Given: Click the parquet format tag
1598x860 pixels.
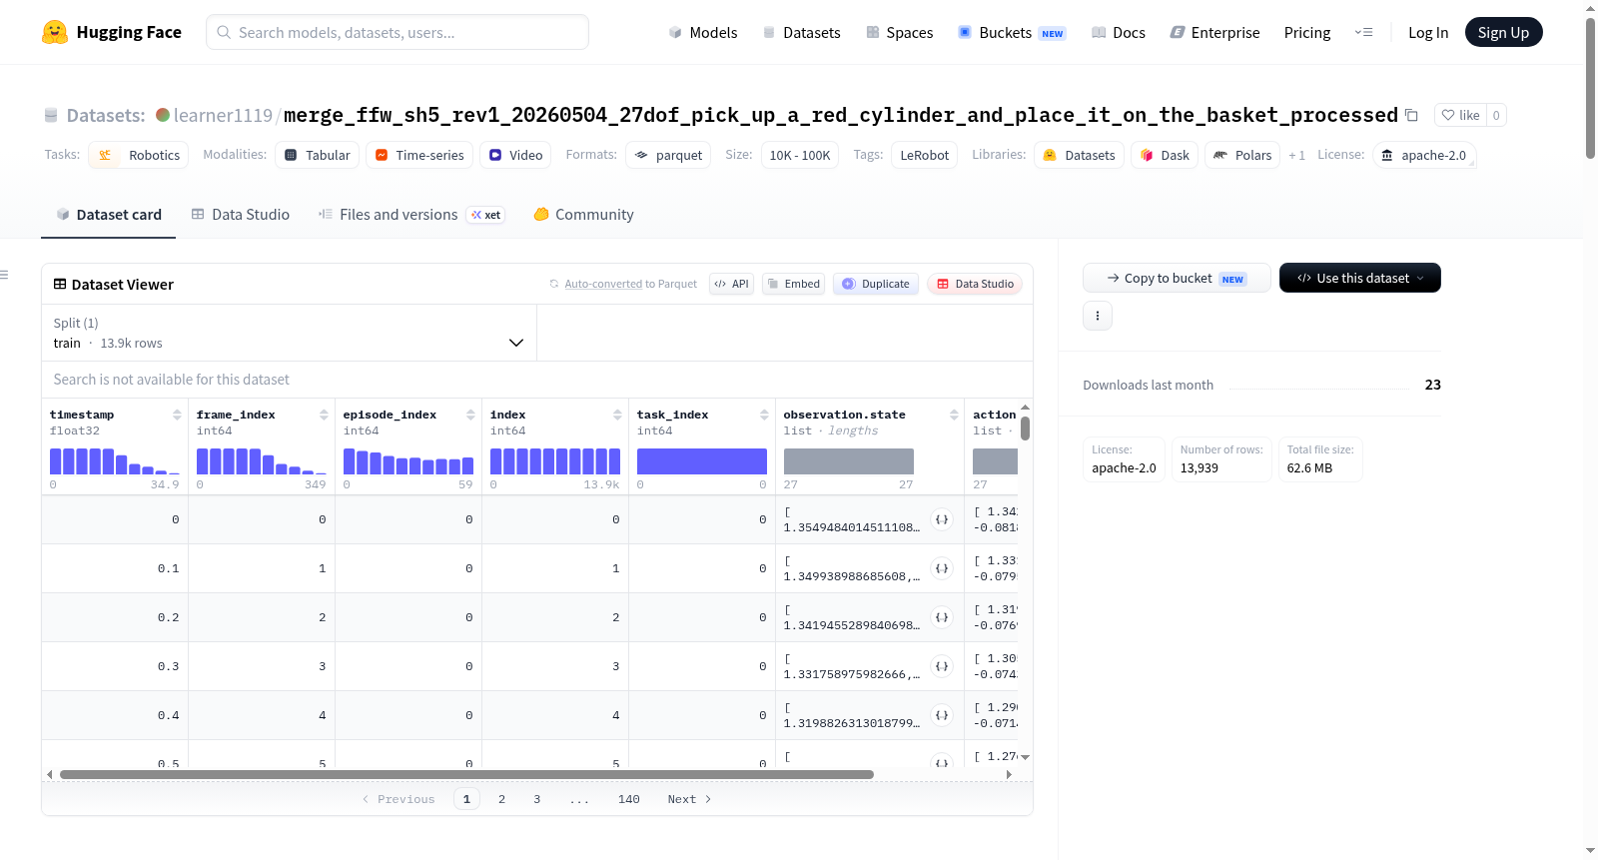Looking at the screenshot, I should coord(668,155).
